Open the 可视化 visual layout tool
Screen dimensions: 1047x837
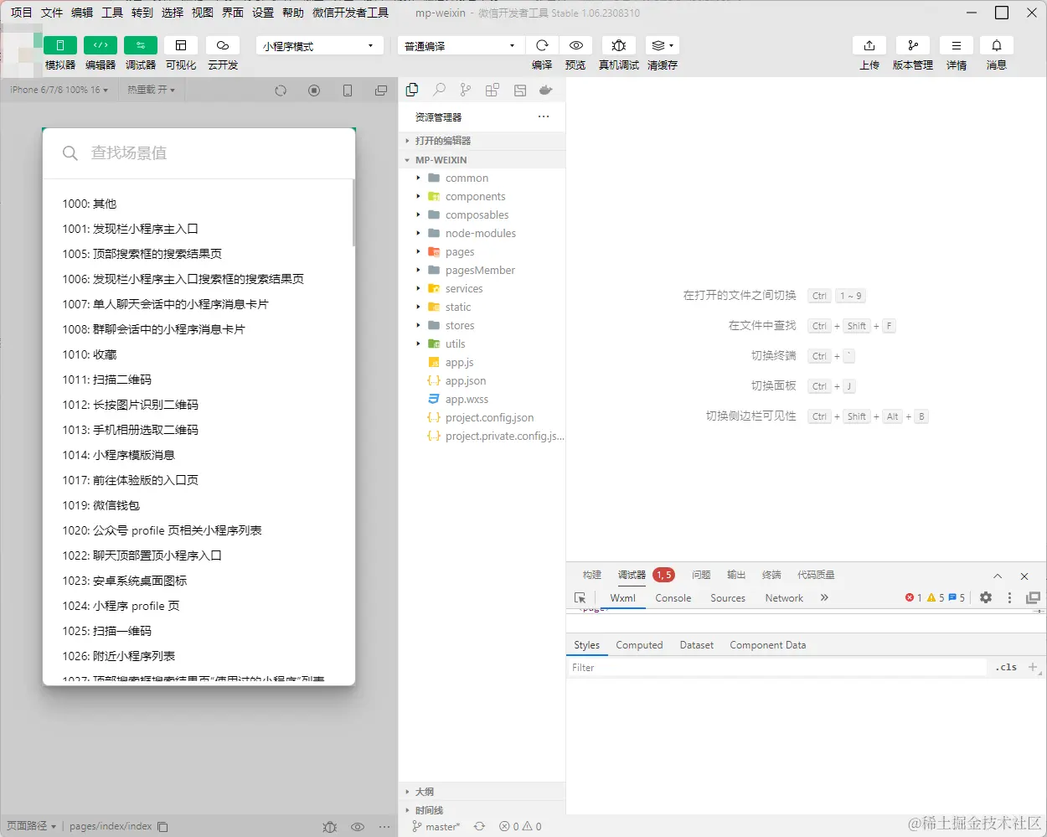tap(181, 45)
